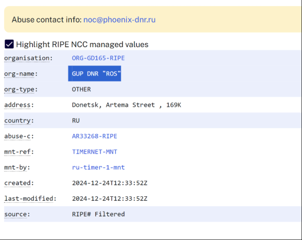
Task: Click the "source:" attribute label
Action: 17,214
